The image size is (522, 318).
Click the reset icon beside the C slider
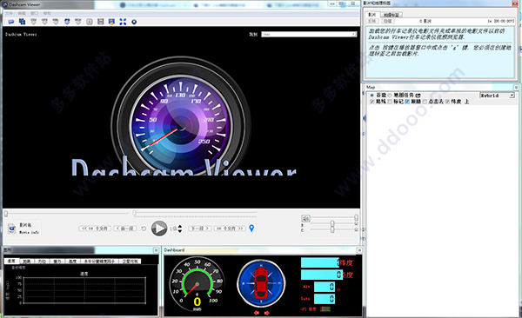356,229
